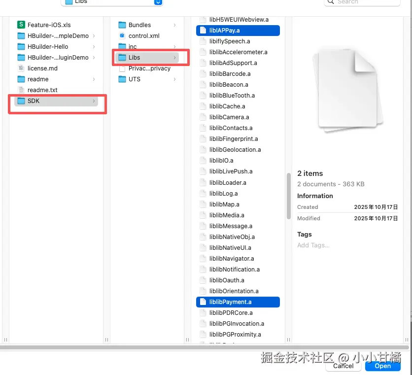Screen dimensions: 412x375
Task: Click the Add Tags field
Action: click(313, 245)
